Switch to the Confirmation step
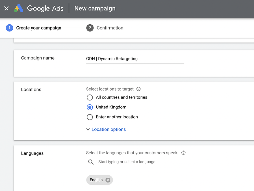 click(110, 28)
